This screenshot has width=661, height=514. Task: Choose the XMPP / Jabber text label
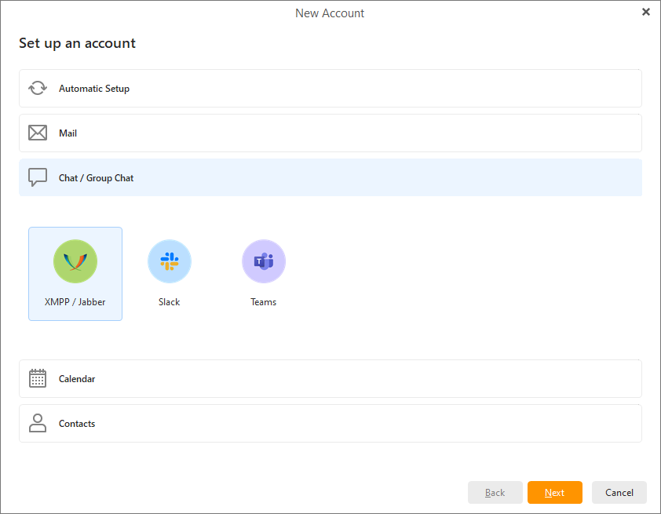(75, 302)
